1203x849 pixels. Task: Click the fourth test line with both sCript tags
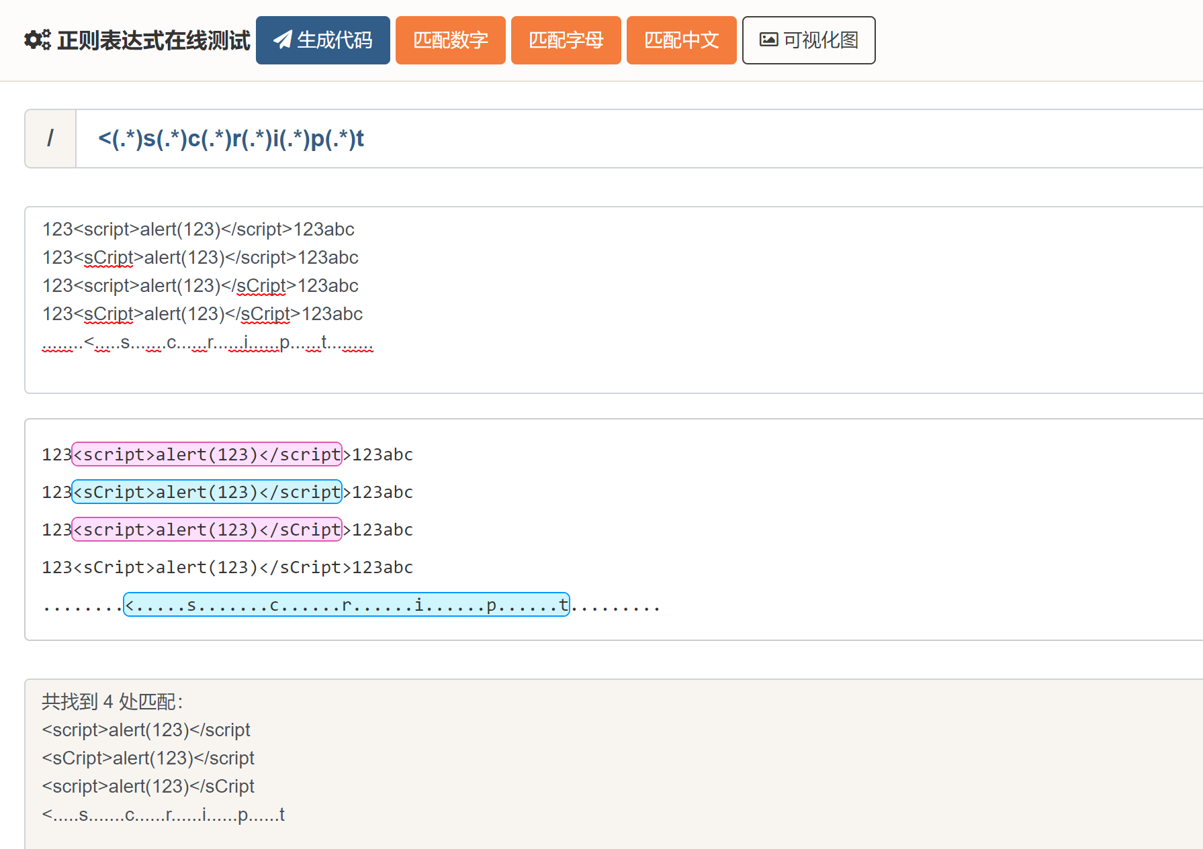[x=202, y=314]
